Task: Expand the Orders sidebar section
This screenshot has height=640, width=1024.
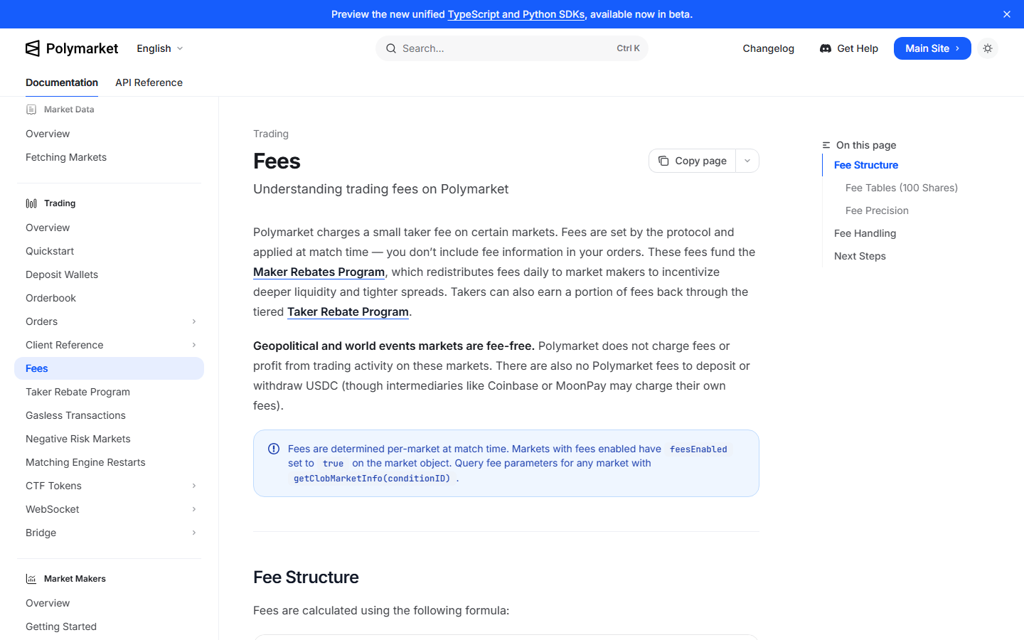Action: tap(194, 321)
